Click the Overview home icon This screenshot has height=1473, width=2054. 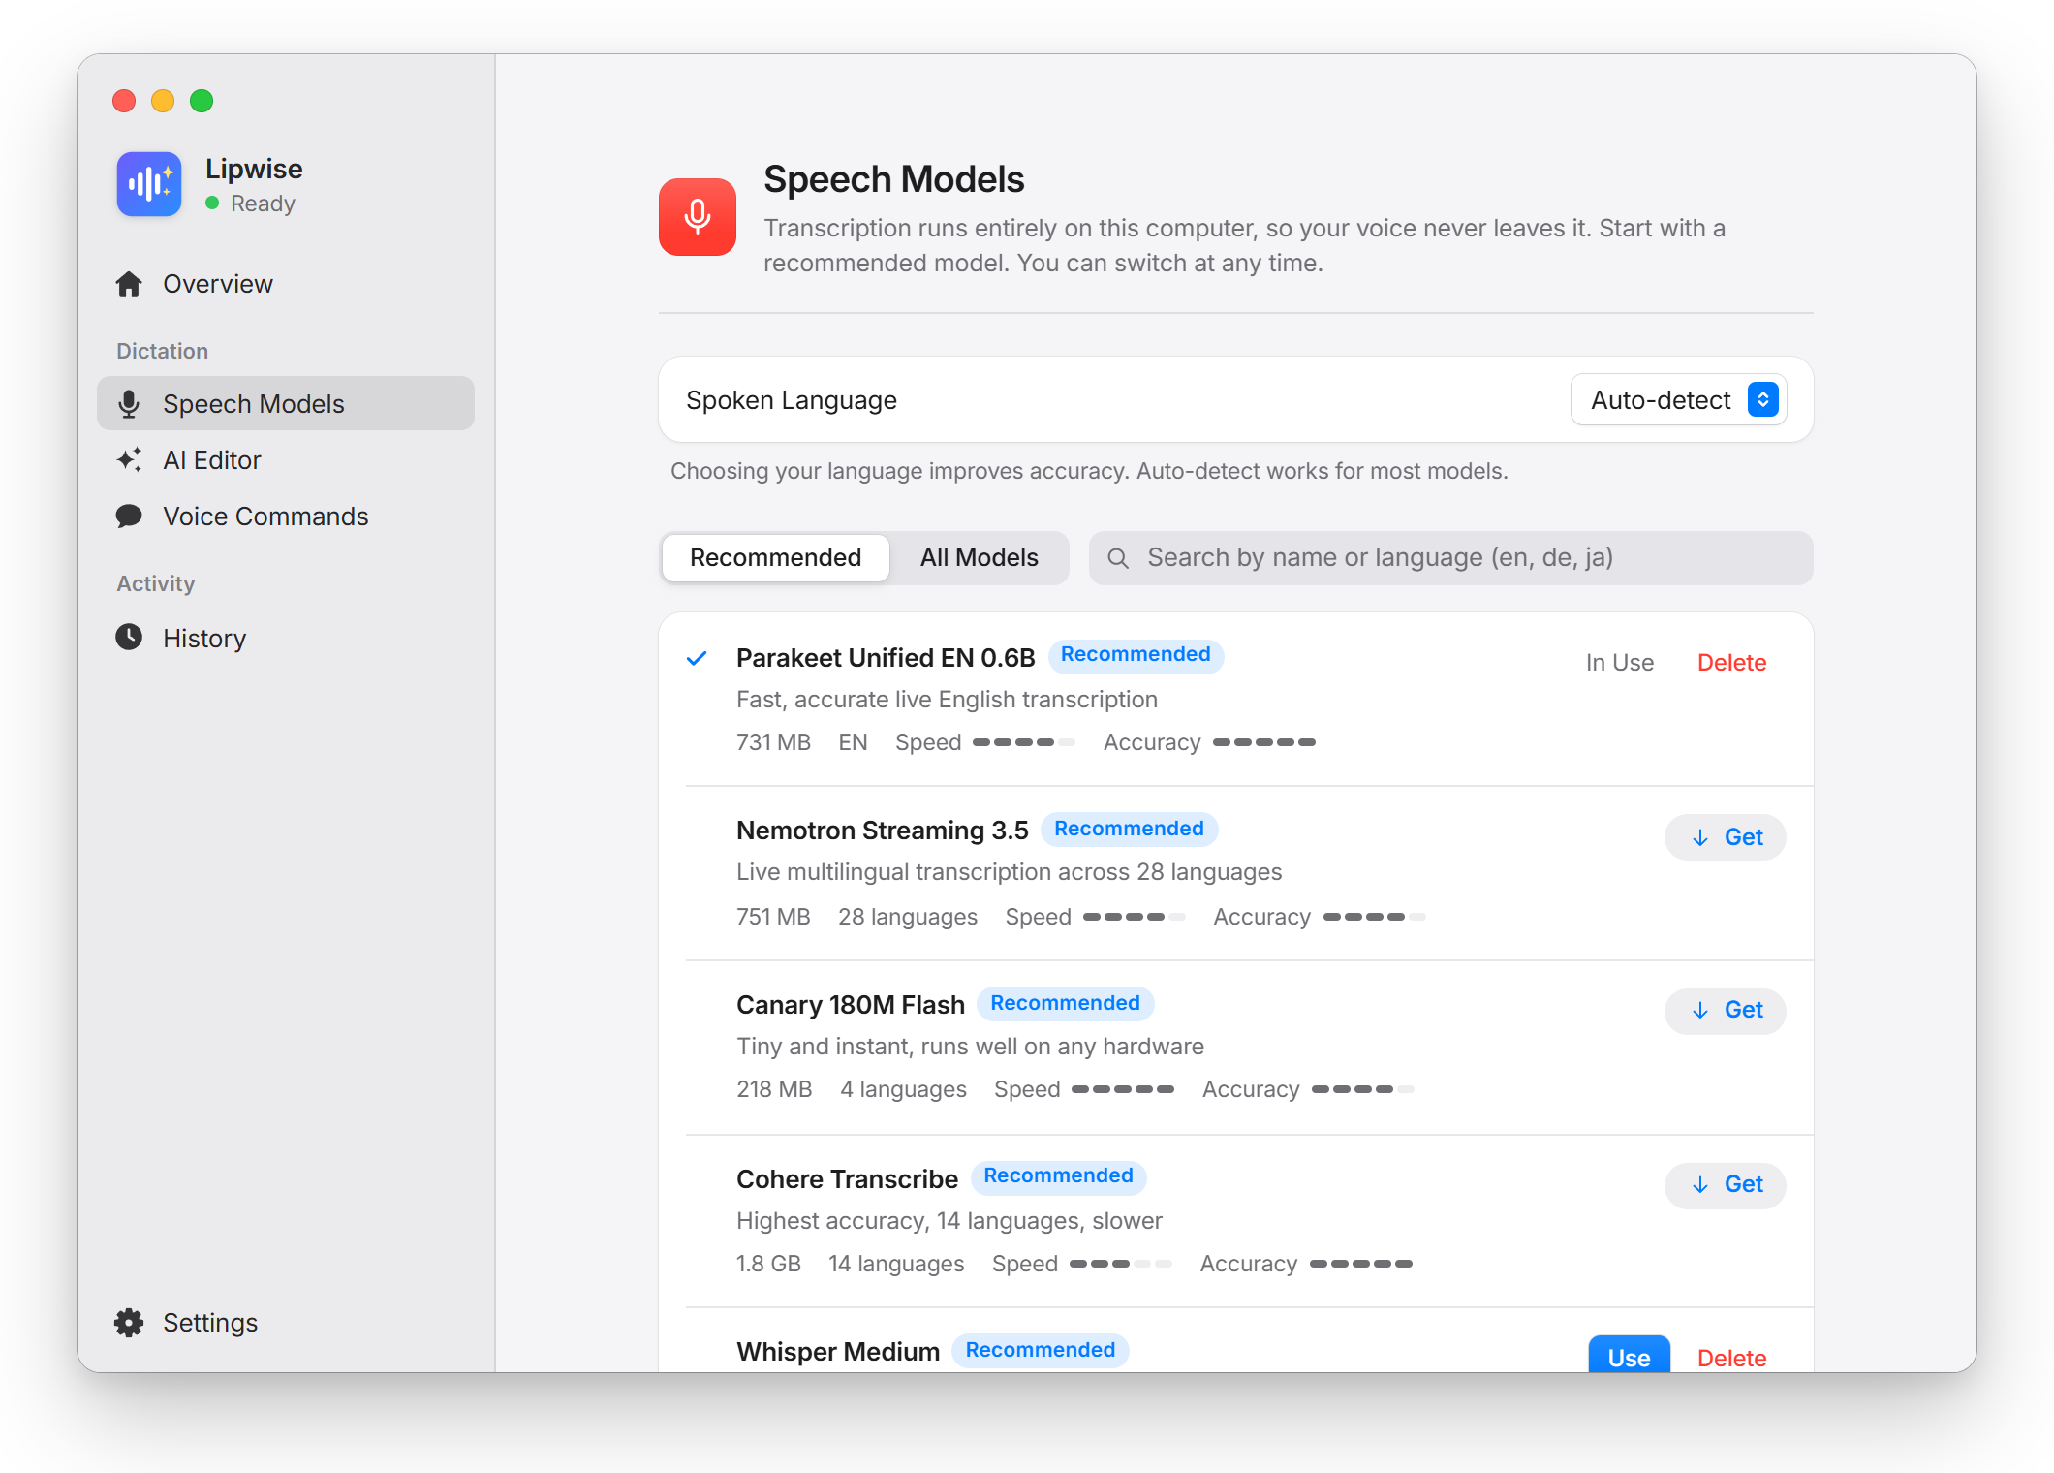click(x=129, y=284)
